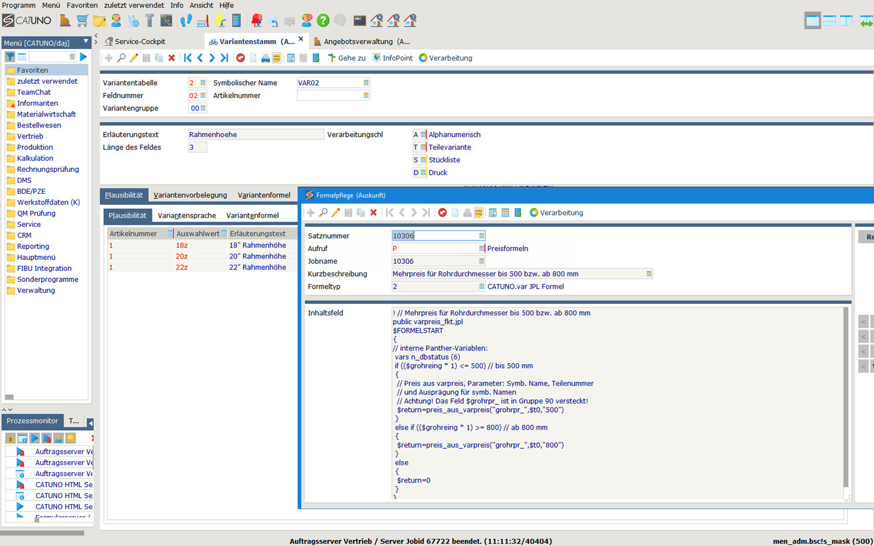The width and height of the screenshot is (874, 546).
Task: Open the green question mark help icon
Action: coord(323,21)
